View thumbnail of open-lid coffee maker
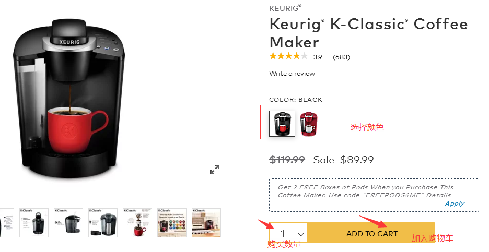Screen dimensions: 489x252 point(34,223)
